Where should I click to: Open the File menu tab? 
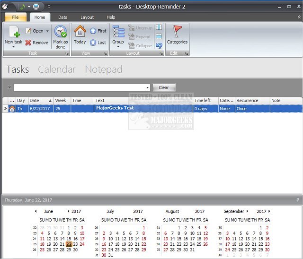tap(16, 17)
